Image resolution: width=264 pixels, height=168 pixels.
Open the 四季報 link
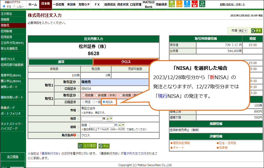point(223,148)
